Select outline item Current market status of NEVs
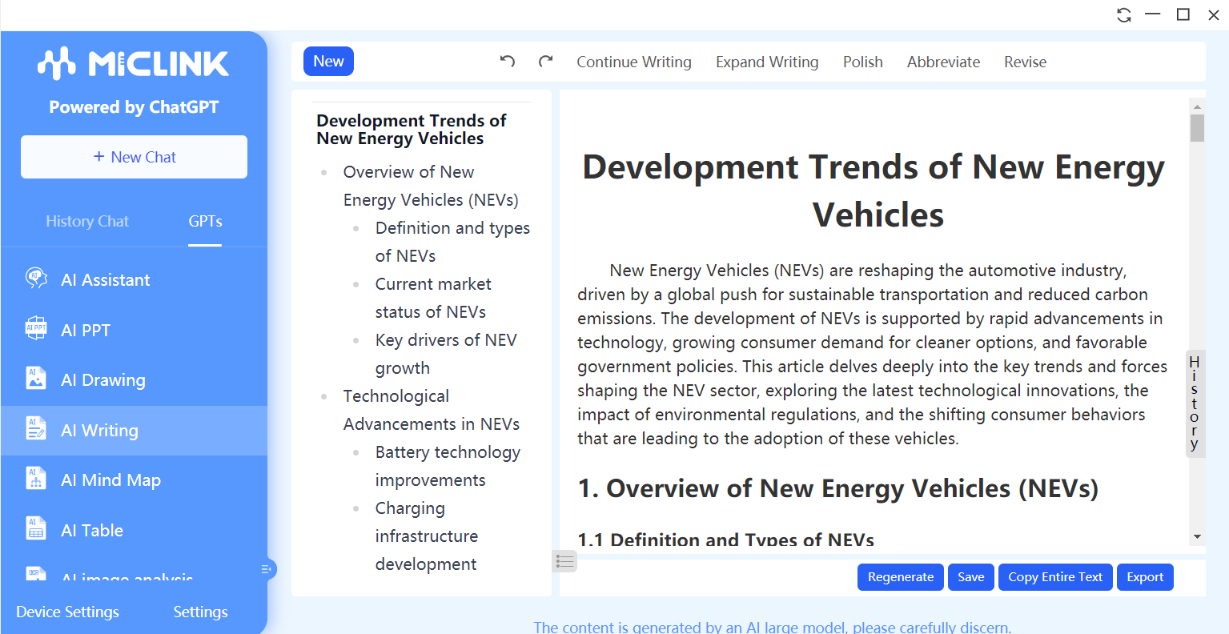The image size is (1229, 634). coord(433,298)
